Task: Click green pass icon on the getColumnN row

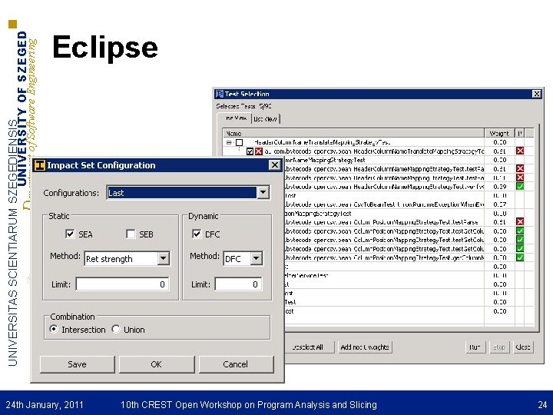Action: point(520,257)
